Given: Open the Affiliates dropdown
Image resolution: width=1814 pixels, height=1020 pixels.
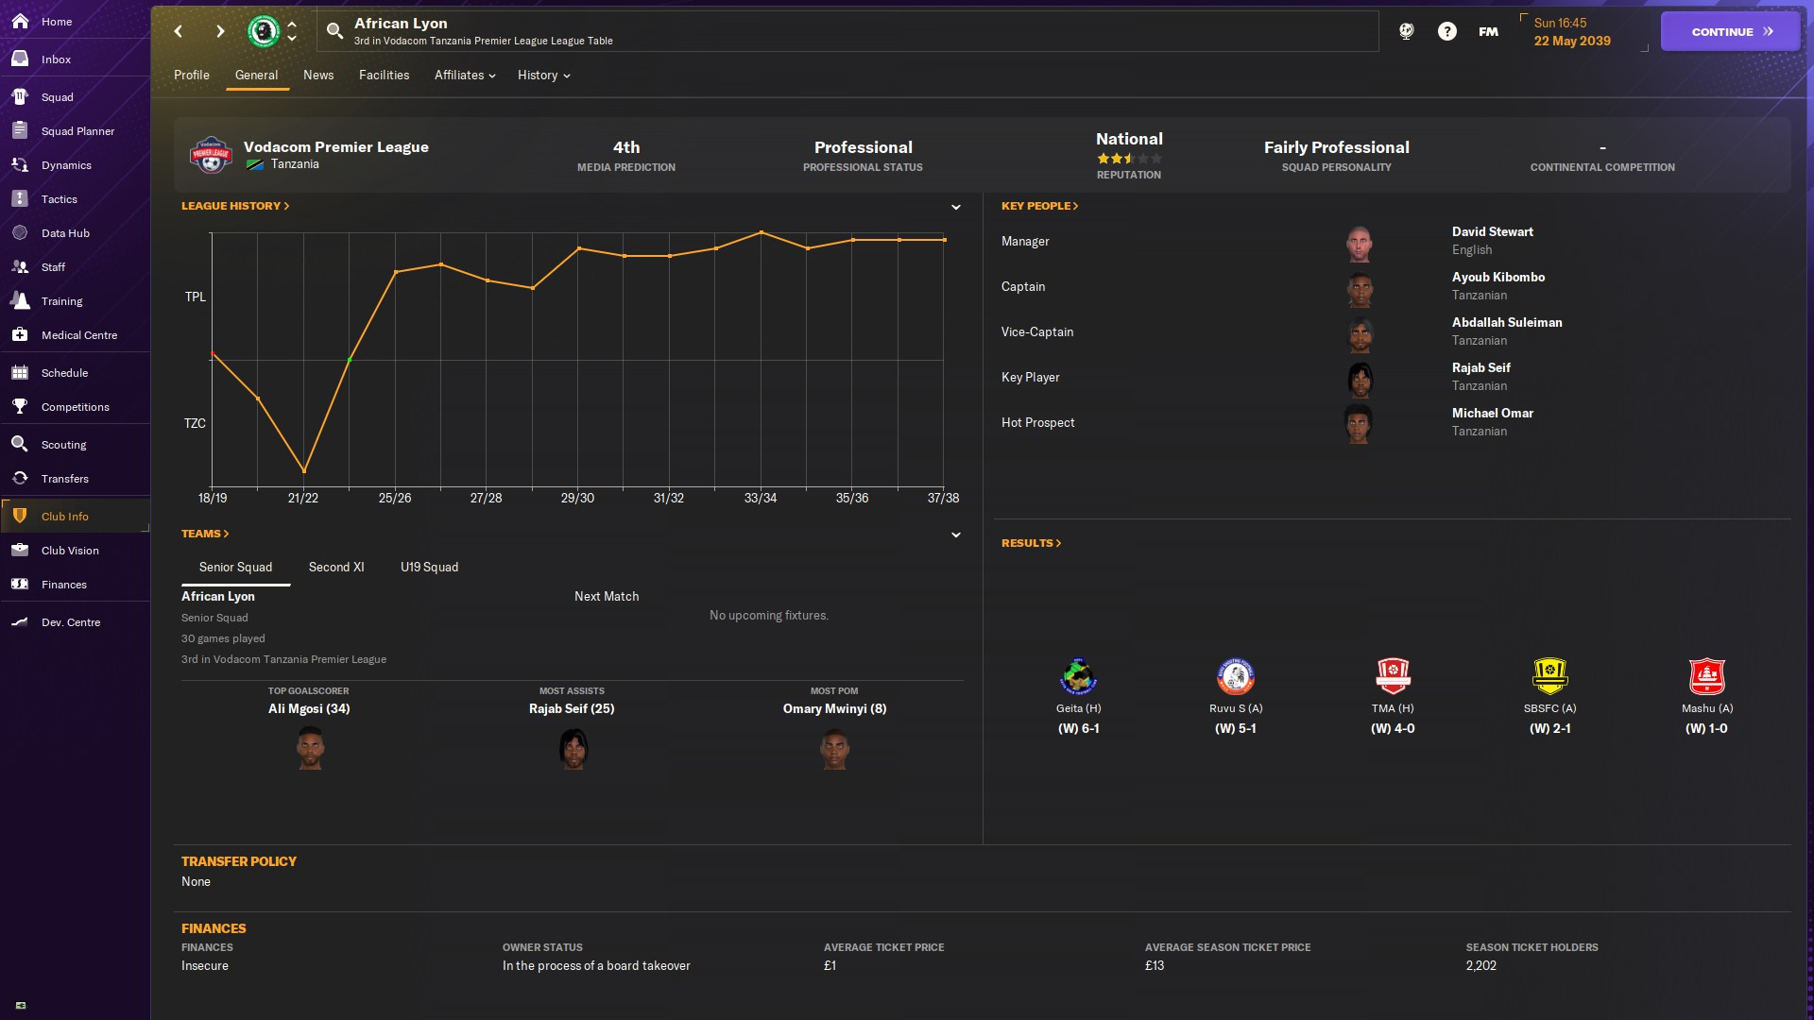Looking at the screenshot, I should click(464, 76).
